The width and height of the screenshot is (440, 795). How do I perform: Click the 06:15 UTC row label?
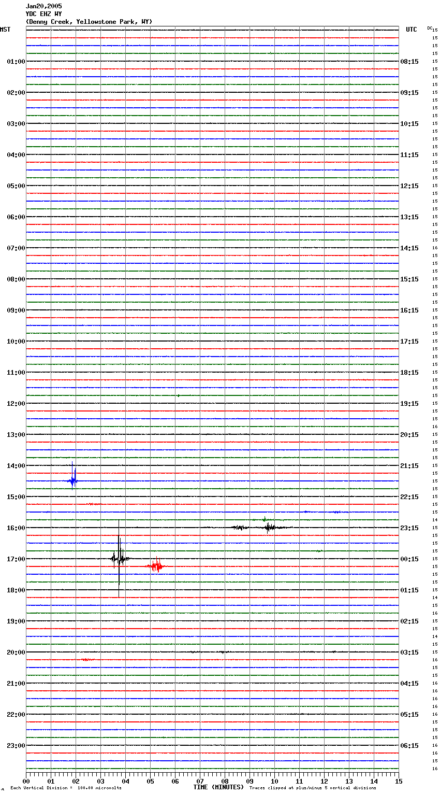click(x=409, y=746)
